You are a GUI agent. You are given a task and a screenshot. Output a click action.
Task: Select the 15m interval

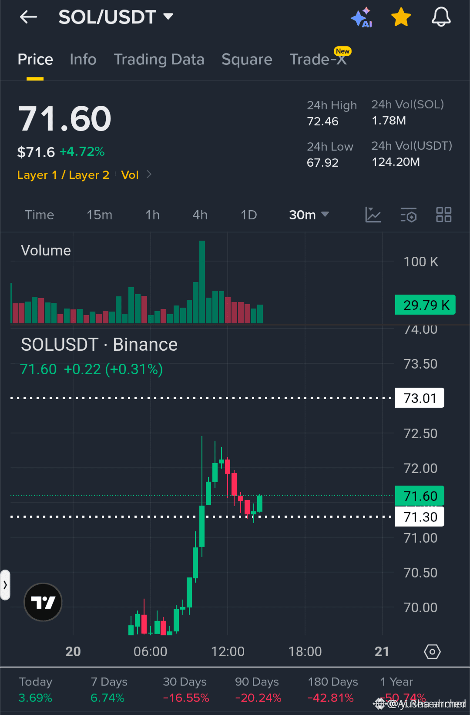pyautogui.click(x=99, y=215)
